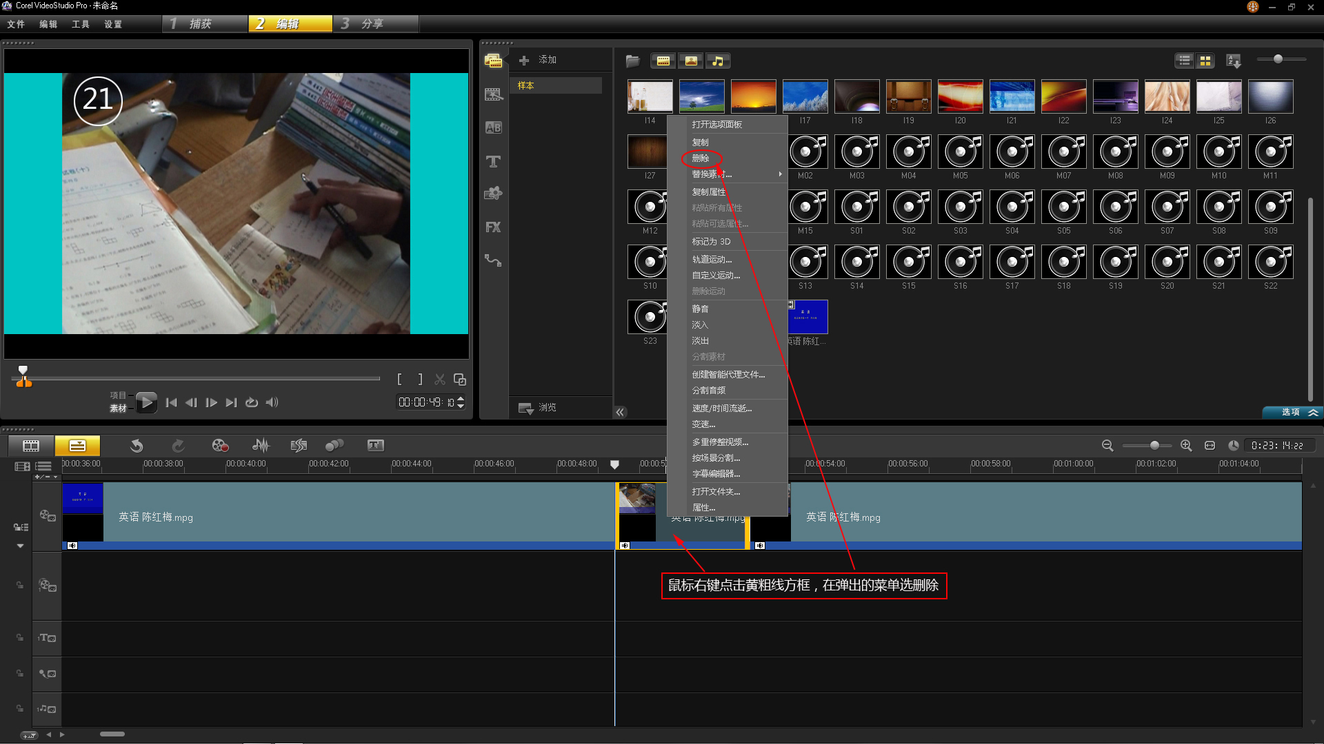Toggle show audio files filter in library
The image size is (1324, 744).
[x=718, y=61]
